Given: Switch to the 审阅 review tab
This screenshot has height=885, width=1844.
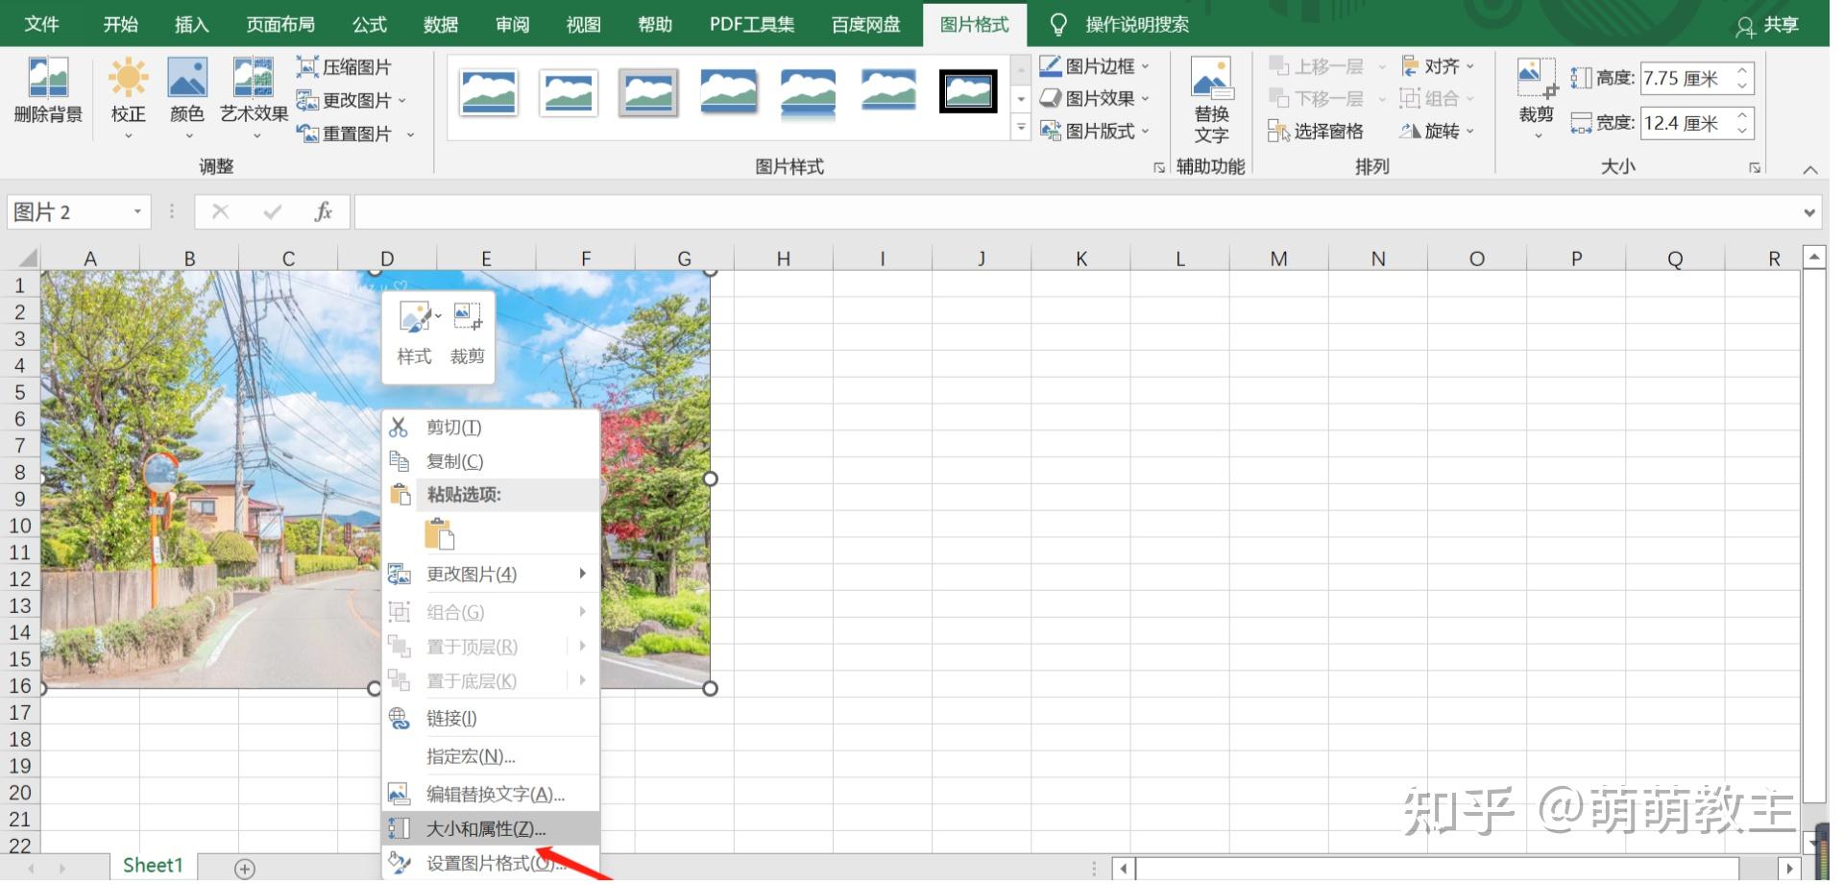Looking at the screenshot, I should [513, 24].
